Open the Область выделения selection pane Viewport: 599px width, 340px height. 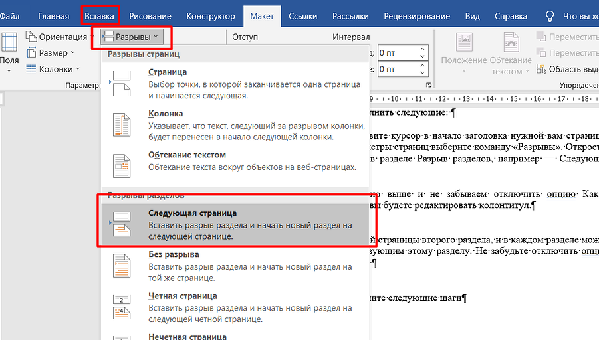(567, 69)
